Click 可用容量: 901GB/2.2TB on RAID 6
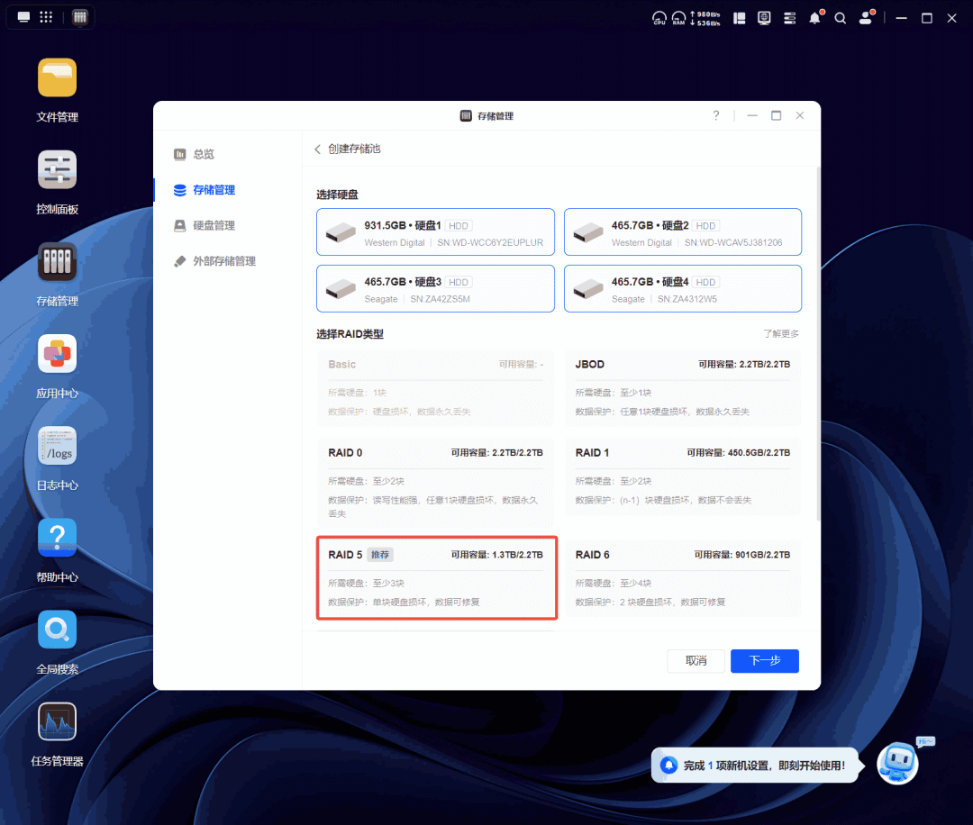 point(742,555)
